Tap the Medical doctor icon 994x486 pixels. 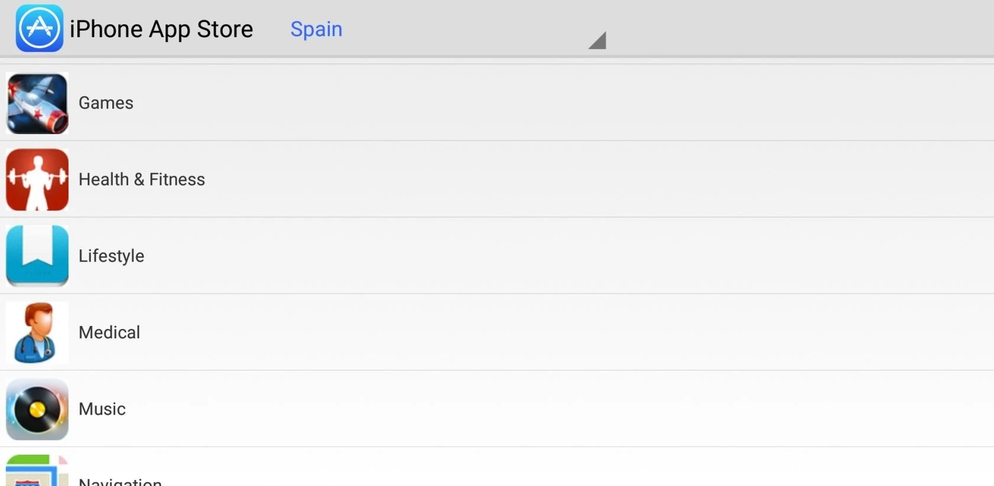37,332
